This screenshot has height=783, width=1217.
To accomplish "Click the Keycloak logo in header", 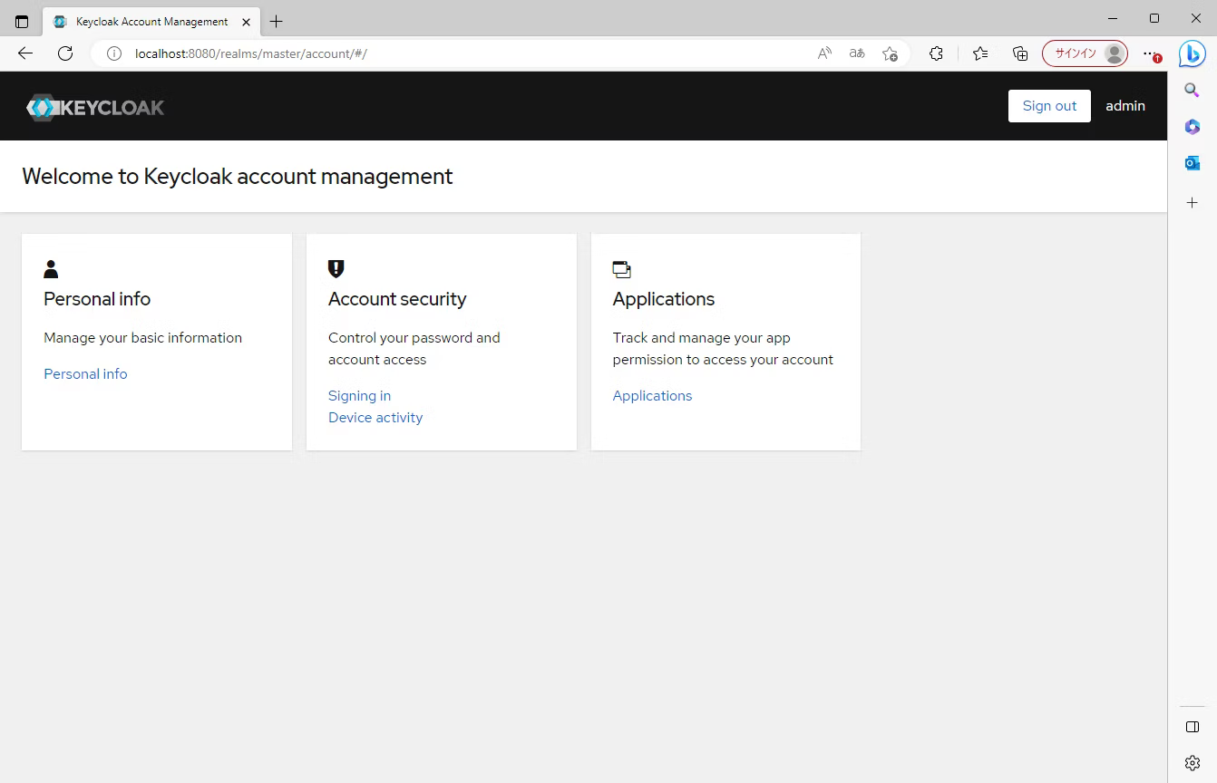I will click(95, 107).
